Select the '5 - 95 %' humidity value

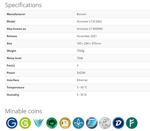click(82, 95)
